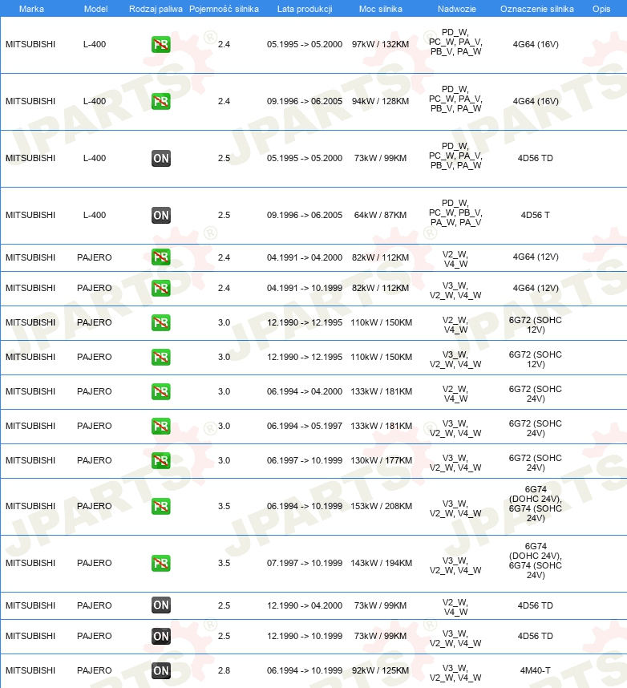Select the 143kW / 194KM power cell

pyautogui.click(x=382, y=564)
